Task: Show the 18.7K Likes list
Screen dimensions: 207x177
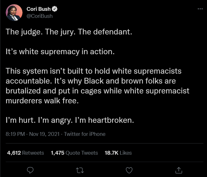Action: click(x=118, y=153)
